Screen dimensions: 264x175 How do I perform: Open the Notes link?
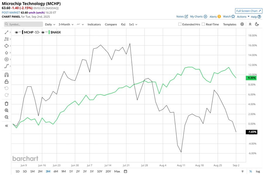coord(180,16)
